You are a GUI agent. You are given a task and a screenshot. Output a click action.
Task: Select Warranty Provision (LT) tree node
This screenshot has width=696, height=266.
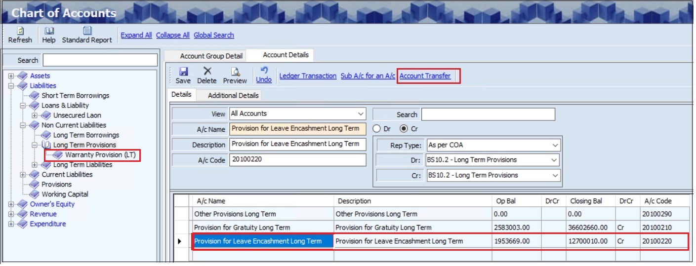pyautogui.click(x=100, y=155)
